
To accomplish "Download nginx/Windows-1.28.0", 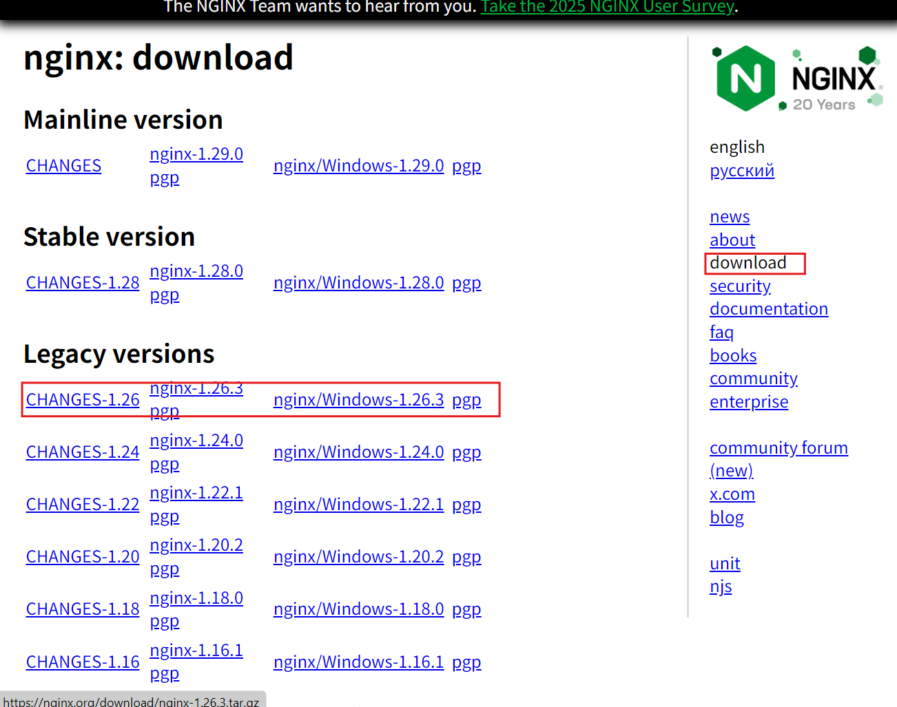I will click(358, 283).
